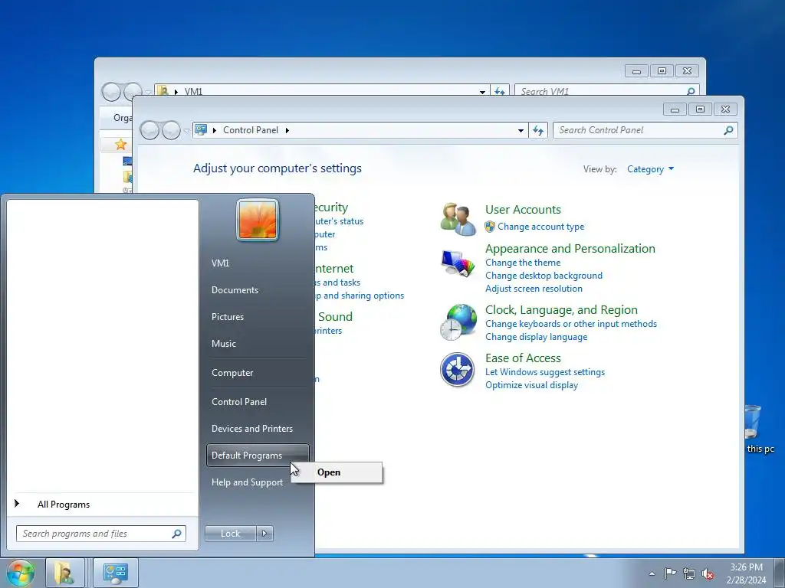Expand Control Panel address bar history dropdown
Image resolution: width=785 pixels, height=588 pixels.
[x=521, y=130]
